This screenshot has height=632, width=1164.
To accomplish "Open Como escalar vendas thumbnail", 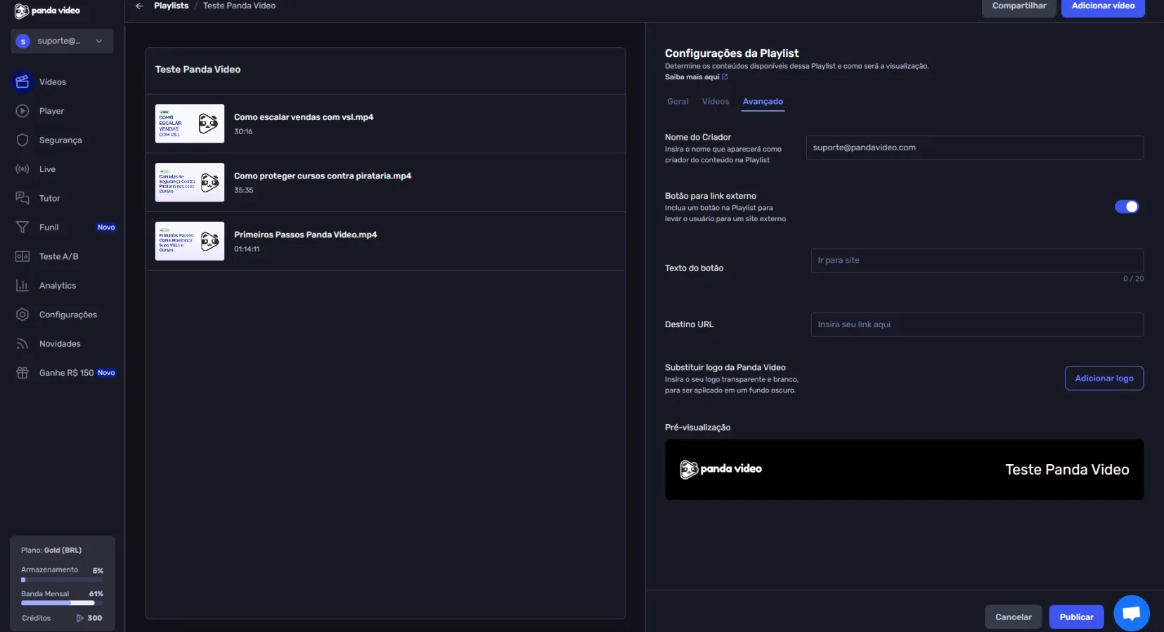I will [x=190, y=124].
